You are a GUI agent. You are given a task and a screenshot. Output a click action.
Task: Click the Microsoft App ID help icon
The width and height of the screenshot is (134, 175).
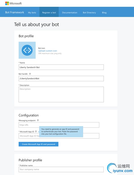[36, 132]
